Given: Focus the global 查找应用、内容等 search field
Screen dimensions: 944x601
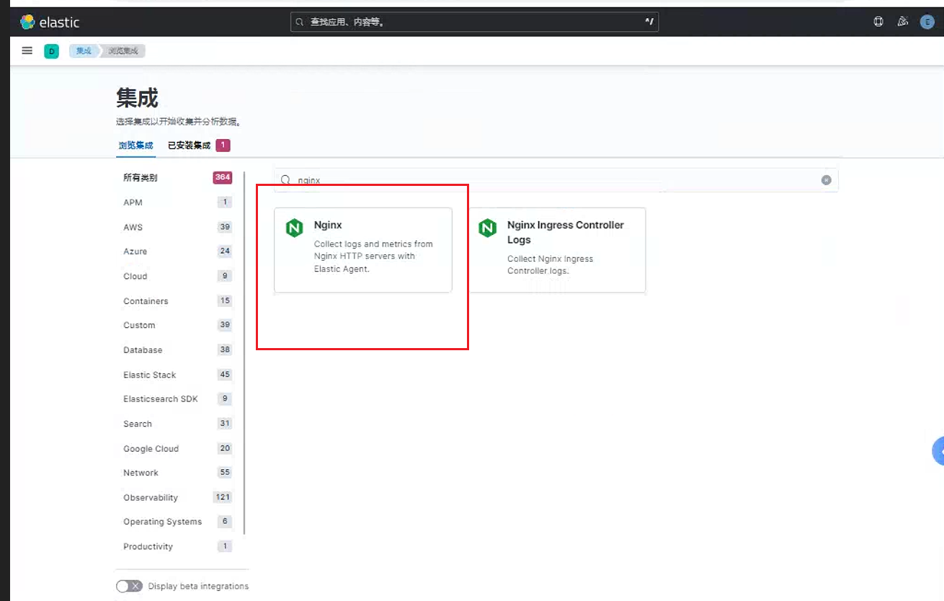Looking at the screenshot, I should click(x=474, y=22).
